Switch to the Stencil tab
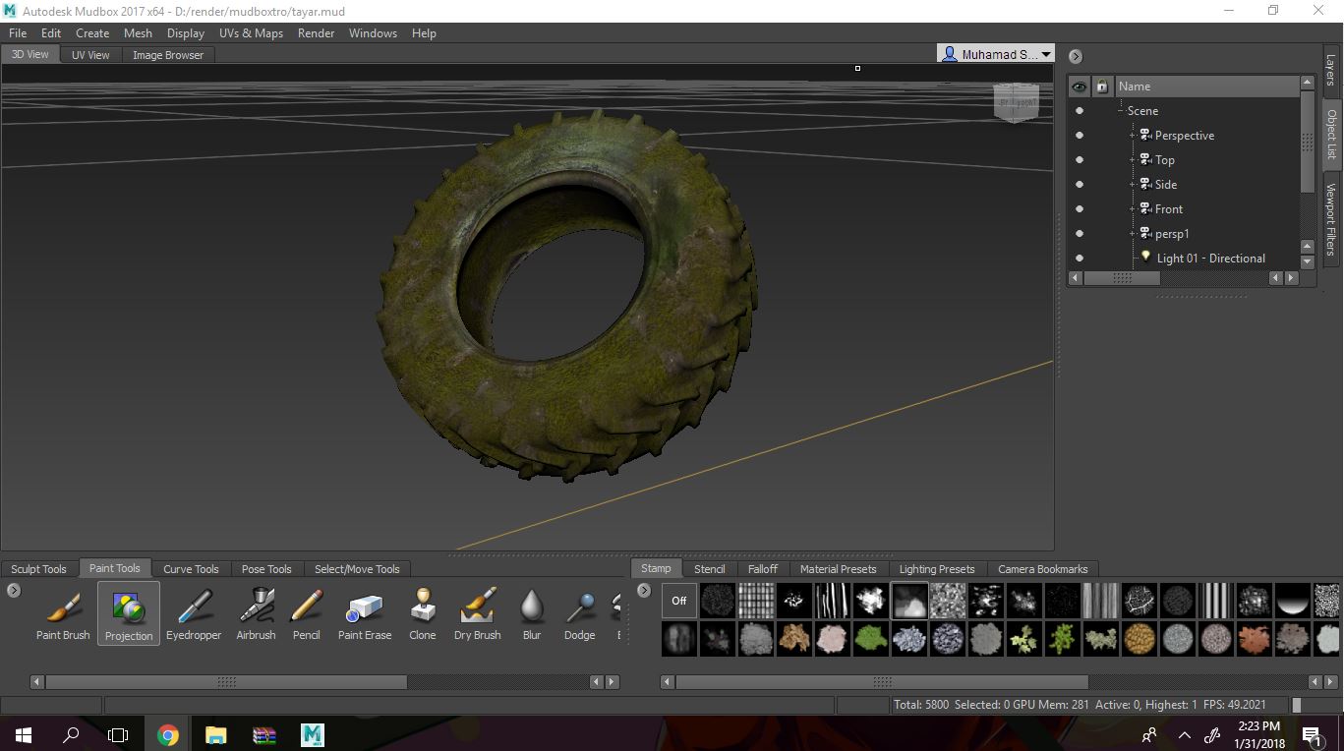1344x751 pixels. coord(709,569)
